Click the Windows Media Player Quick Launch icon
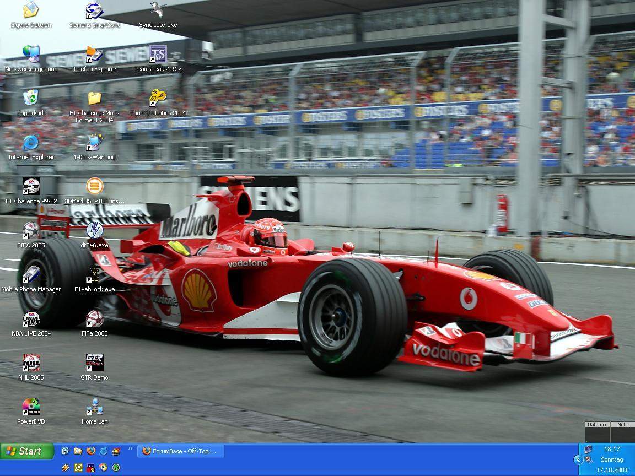Image resolution: width=635 pixels, height=476 pixels. [104, 468]
